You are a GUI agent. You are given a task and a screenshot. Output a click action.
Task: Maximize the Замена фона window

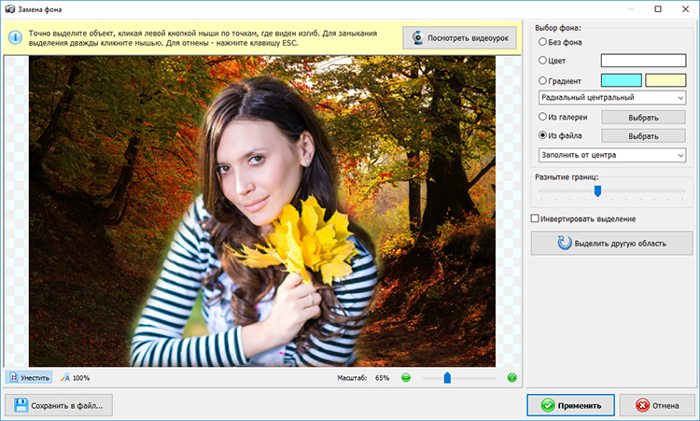pos(658,9)
